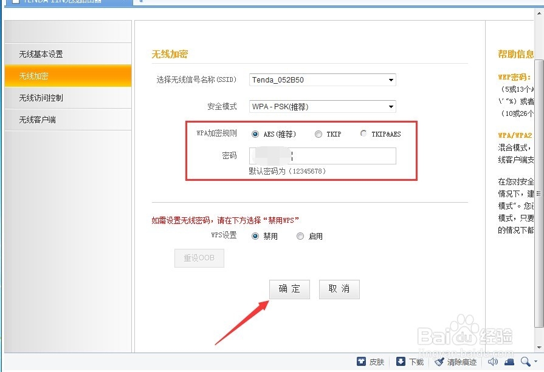The height and width of the screenshot is (372, 544).
Task: Click the 下载 download manager icon
Action: (x=399, y=361)
